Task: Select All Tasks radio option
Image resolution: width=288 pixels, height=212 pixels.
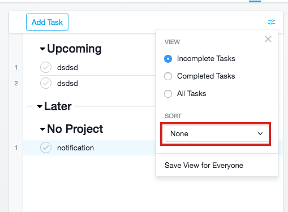Action: tap(168, 94)
